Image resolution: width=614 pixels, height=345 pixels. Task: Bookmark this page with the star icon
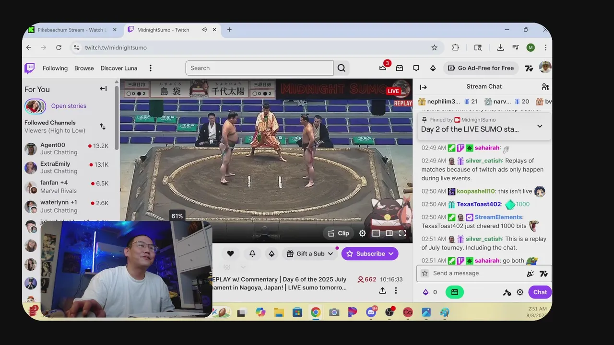pyautogui.click(x=434, y=47)
